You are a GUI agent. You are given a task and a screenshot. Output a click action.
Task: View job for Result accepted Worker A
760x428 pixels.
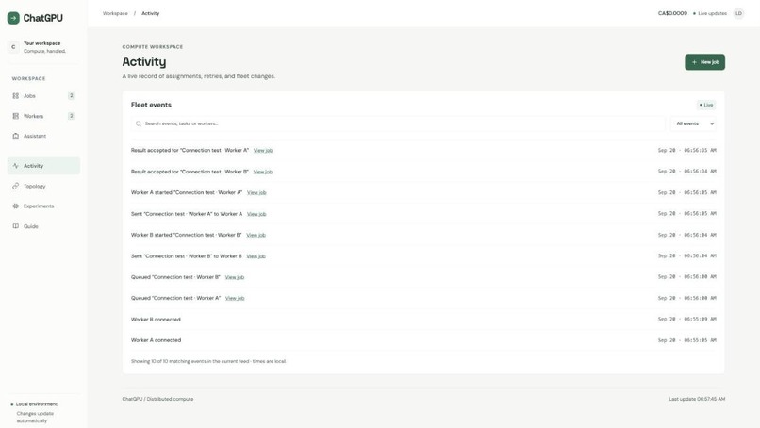[x=263, y=151]
